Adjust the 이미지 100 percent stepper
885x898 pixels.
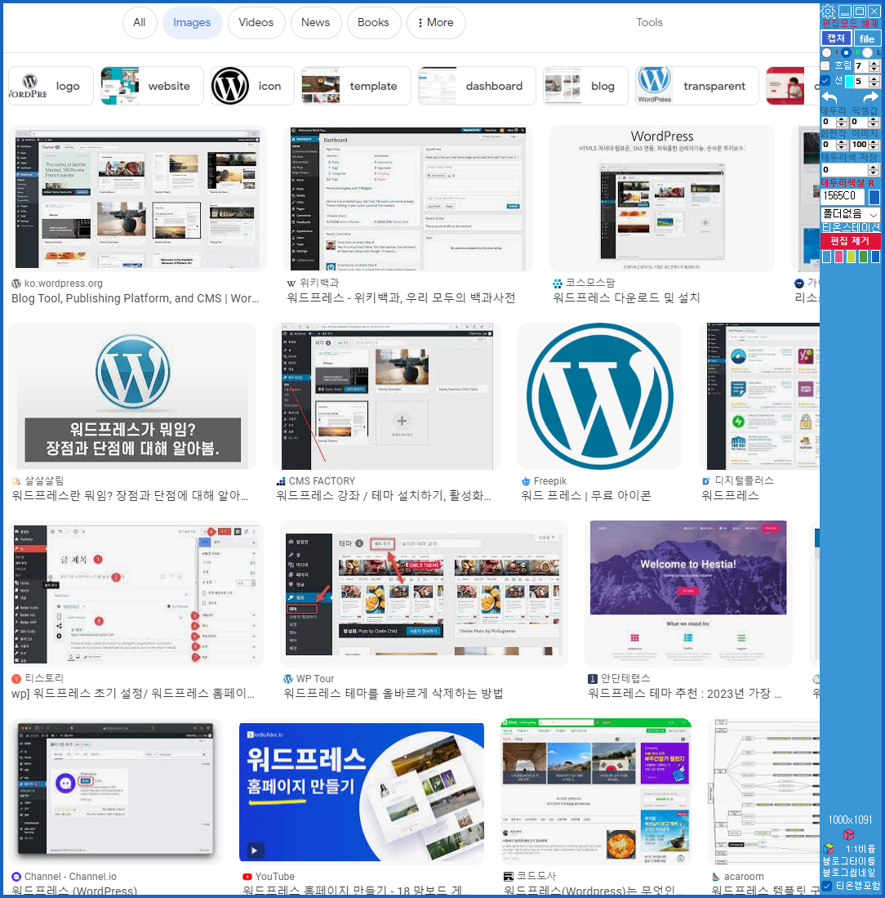click(x=874, y=145)
